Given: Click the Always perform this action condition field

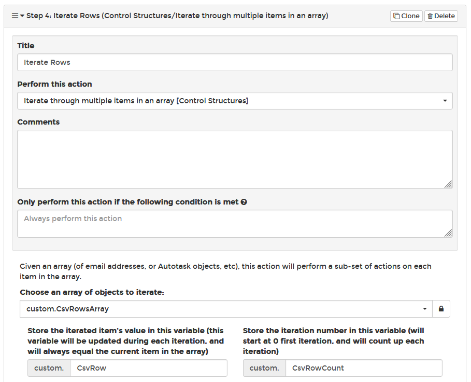Looking at the screenshot, I should (235, 224).
